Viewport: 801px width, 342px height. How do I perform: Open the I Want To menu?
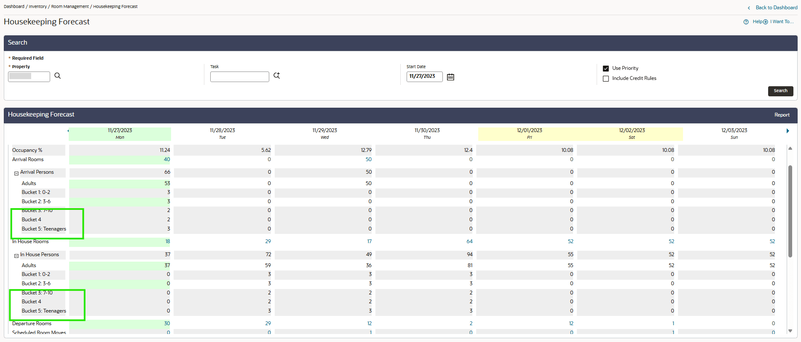(x=782, y=22)
